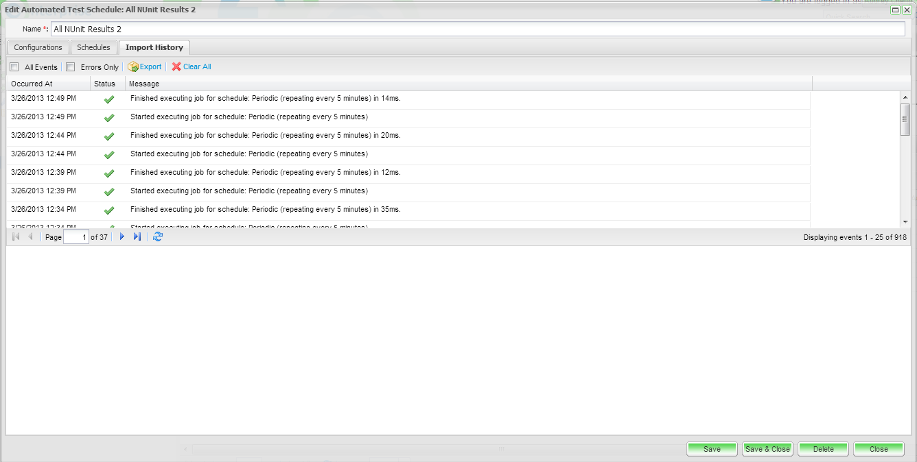Maximize the Edit Automated Test Schedule dialog
The image size is (917, 462).
point(895,10)
